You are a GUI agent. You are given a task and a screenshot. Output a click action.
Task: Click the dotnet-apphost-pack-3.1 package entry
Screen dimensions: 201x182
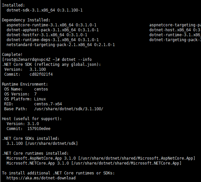[x=53, y=30]
